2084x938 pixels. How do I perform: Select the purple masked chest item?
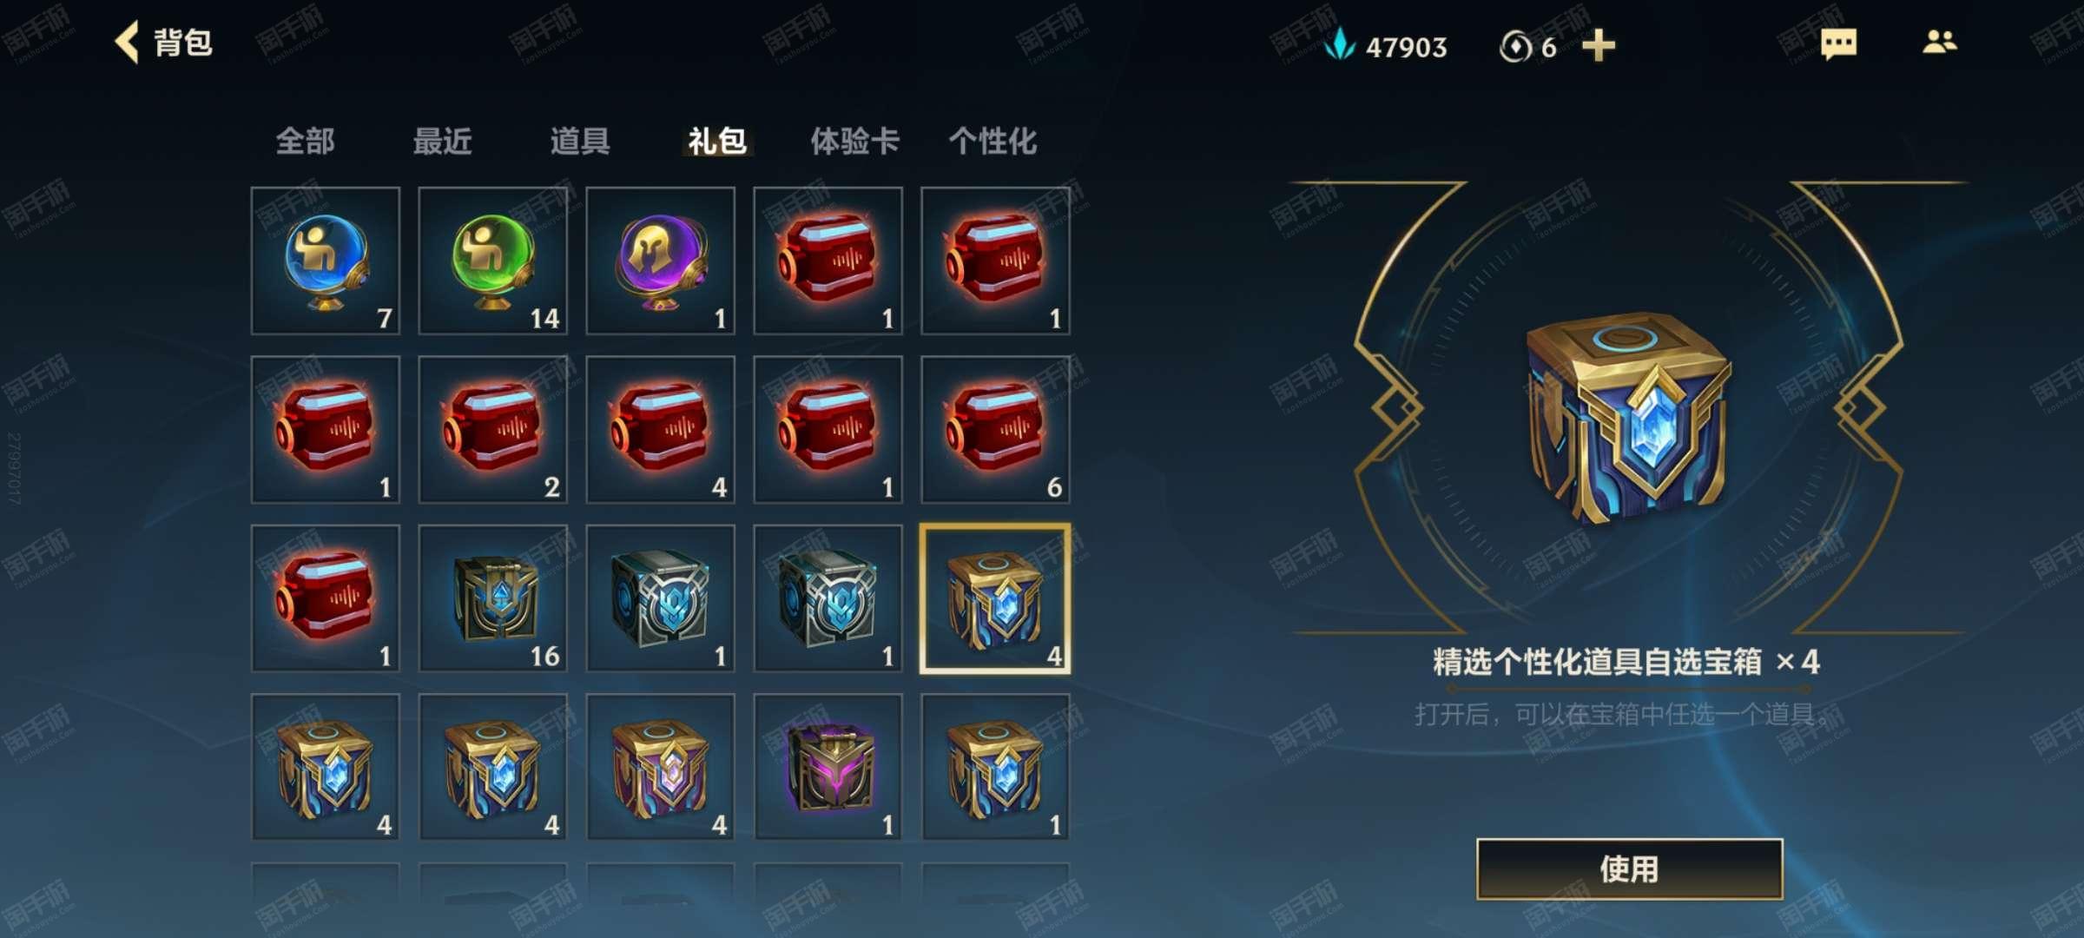tap(828, 766)
